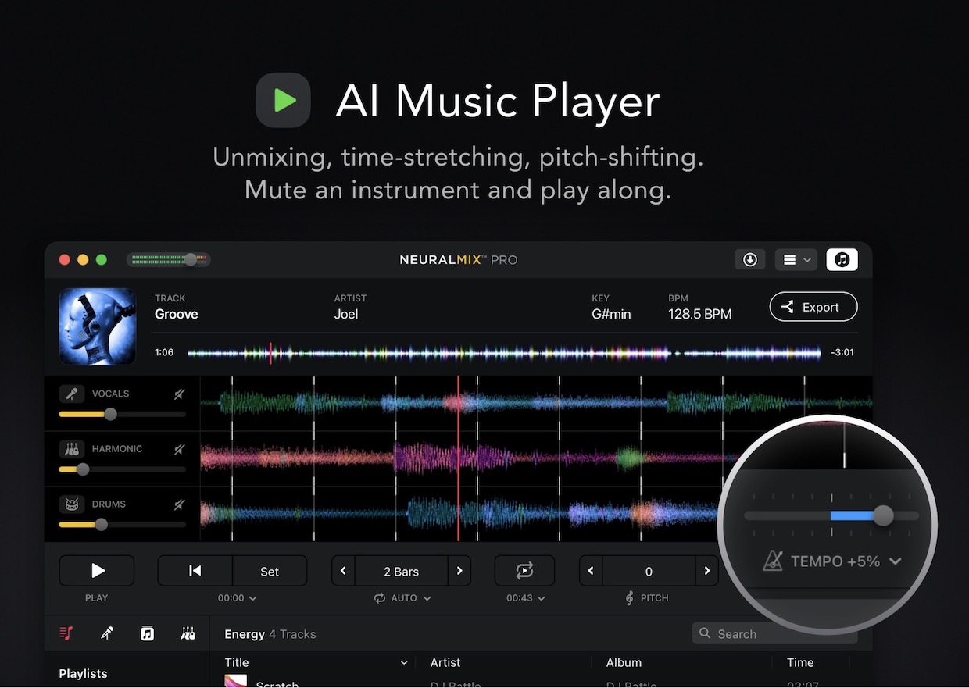969x688 pixels.
Task: Click the Harmonic instruments stem icon
Action: pos(72,449)
